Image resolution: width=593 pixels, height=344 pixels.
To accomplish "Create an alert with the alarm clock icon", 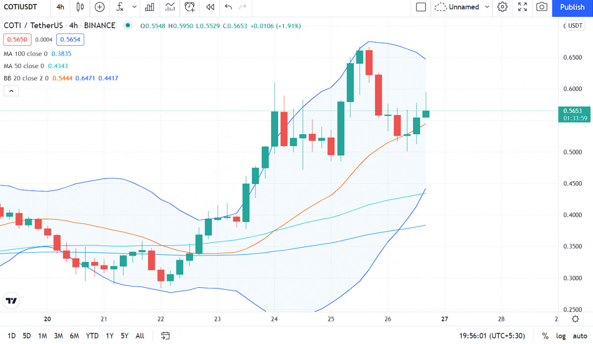I will pos(190,7).
